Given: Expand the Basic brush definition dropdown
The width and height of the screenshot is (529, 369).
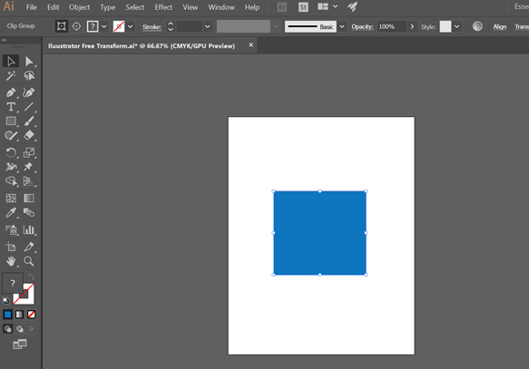Looking at the screenshot, I should coord(342,26).
